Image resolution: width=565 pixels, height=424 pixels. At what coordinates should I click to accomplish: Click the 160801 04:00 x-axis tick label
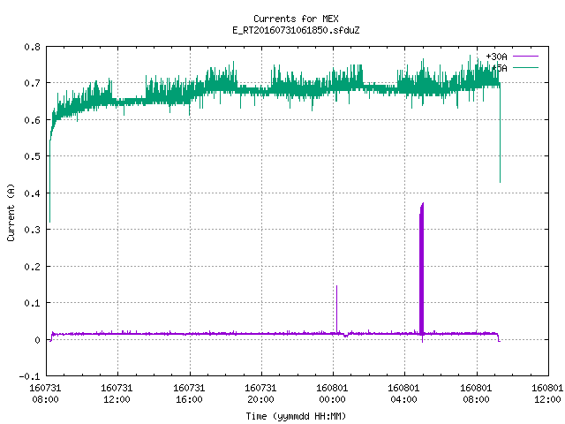point(403,394)
